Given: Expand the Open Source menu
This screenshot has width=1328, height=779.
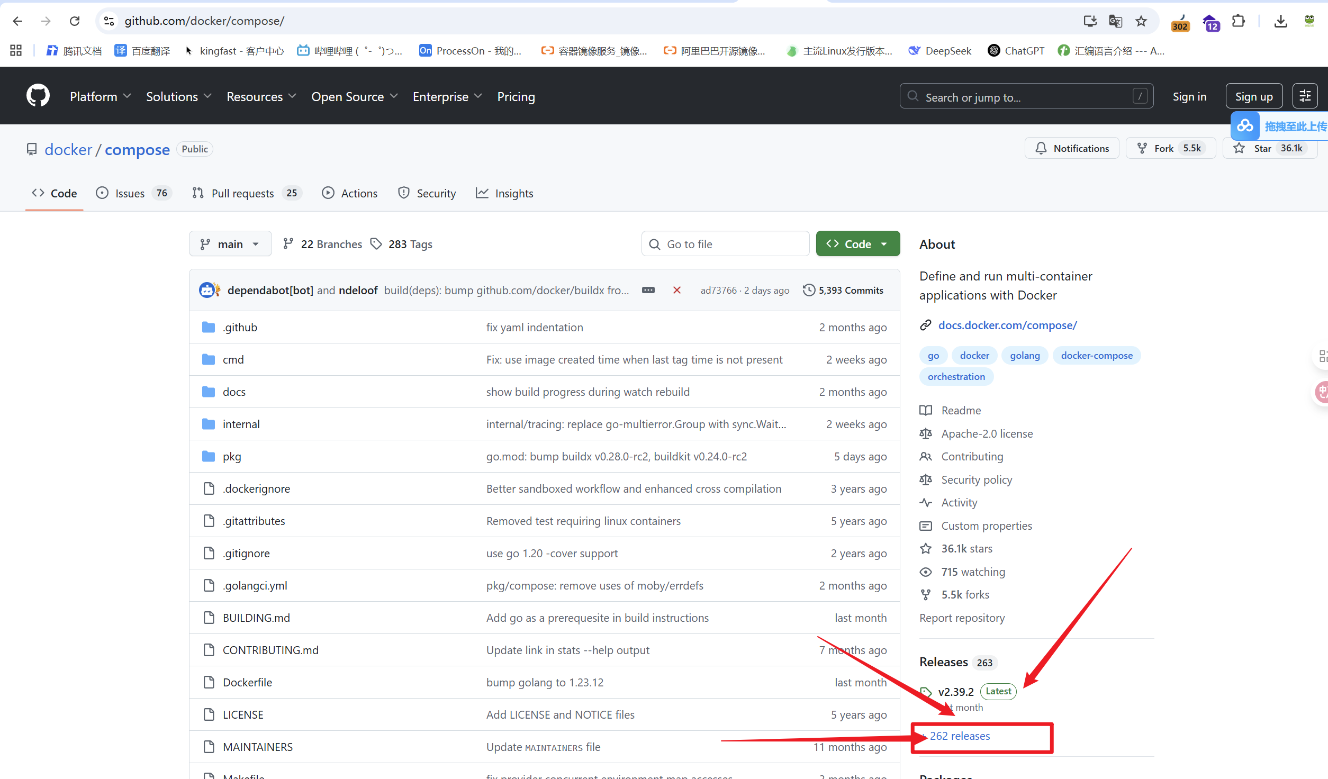Looking at the screenshot, I should 355,96.
